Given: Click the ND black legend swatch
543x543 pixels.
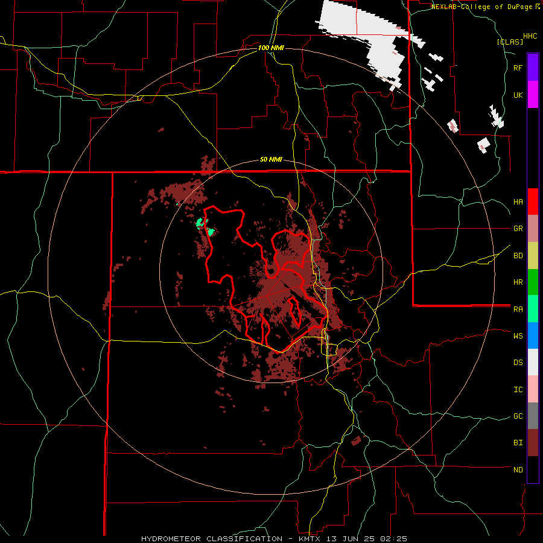Looking at the screenshot, I should tap(533, 469).
